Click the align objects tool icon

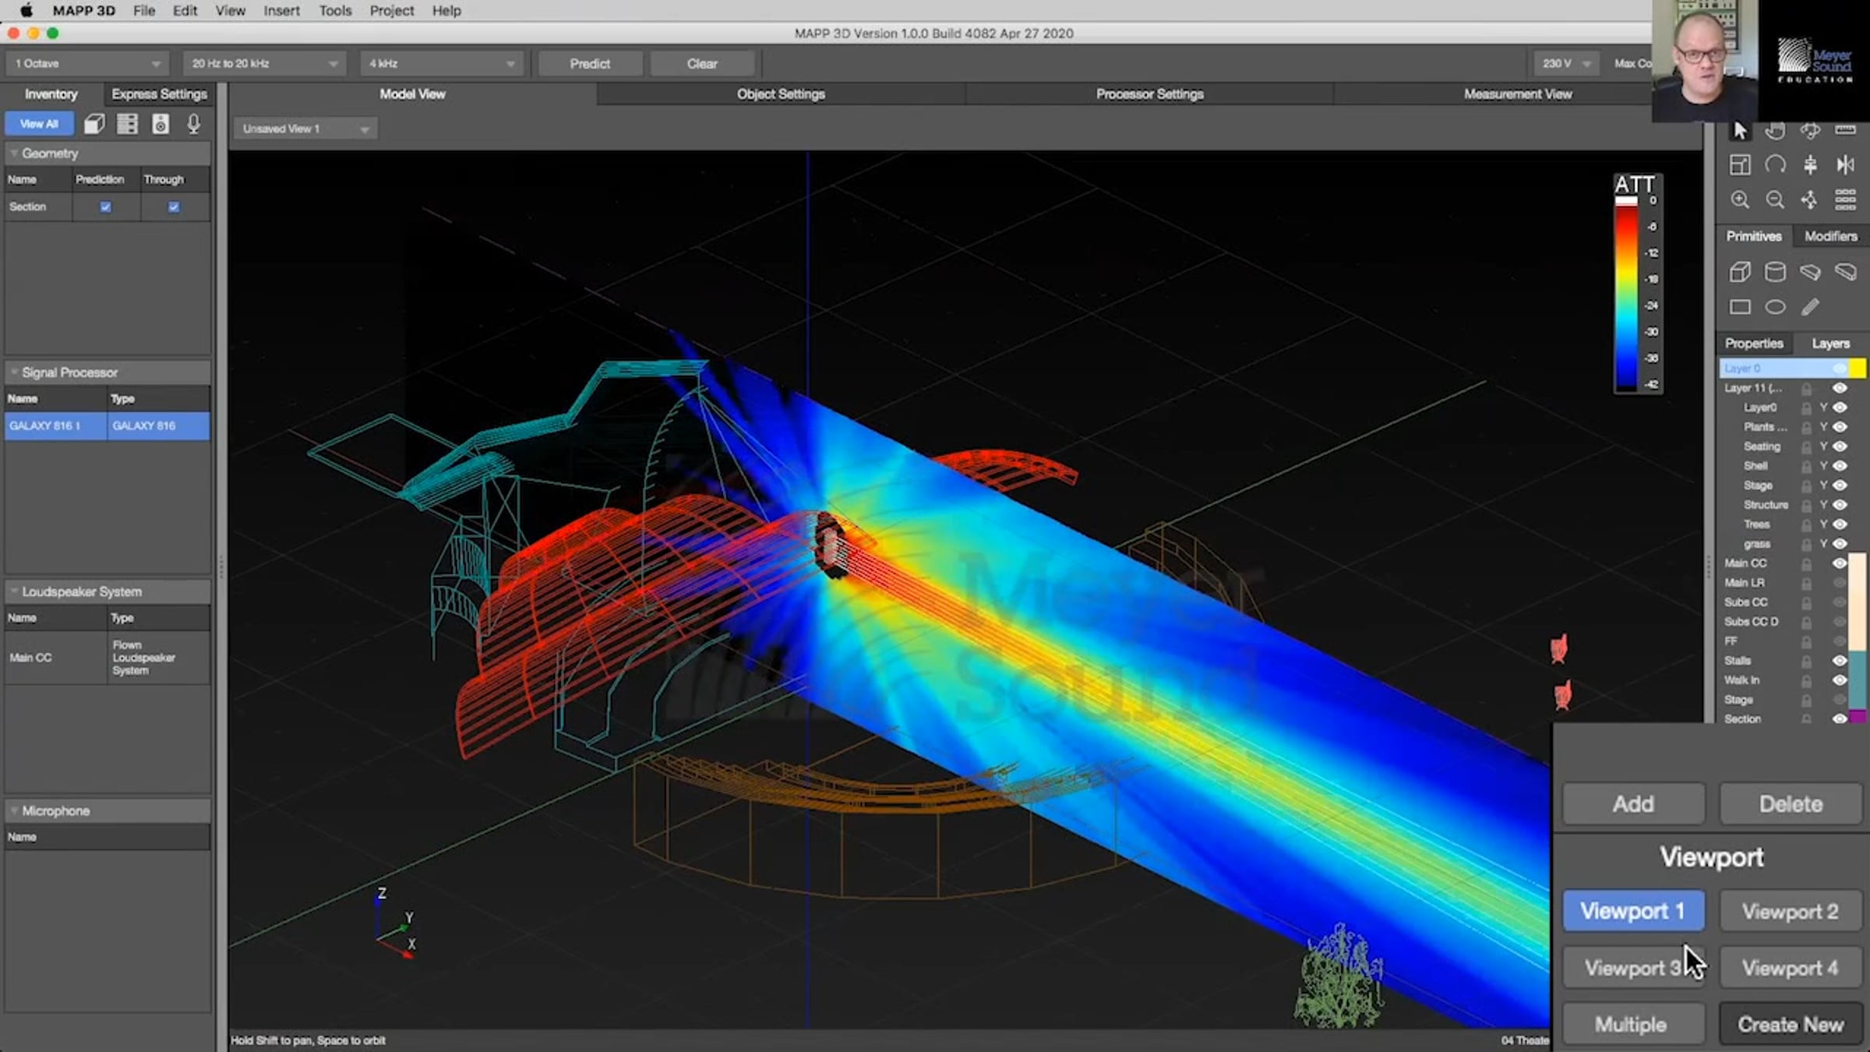(x=1810, y=165)
